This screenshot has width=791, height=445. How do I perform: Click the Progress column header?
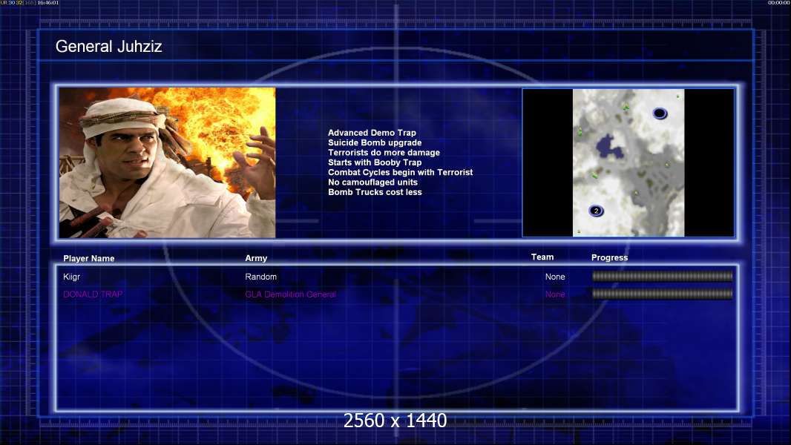pyautogui.click(x=609, y=257)
